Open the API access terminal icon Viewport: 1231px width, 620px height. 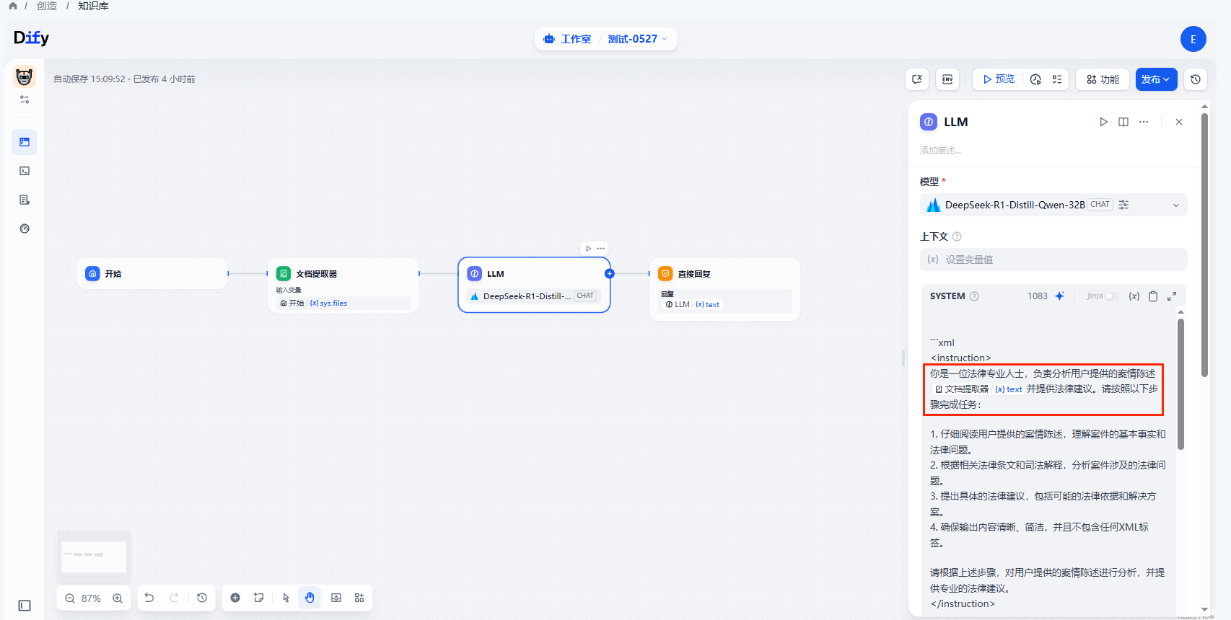click(25, 171)
